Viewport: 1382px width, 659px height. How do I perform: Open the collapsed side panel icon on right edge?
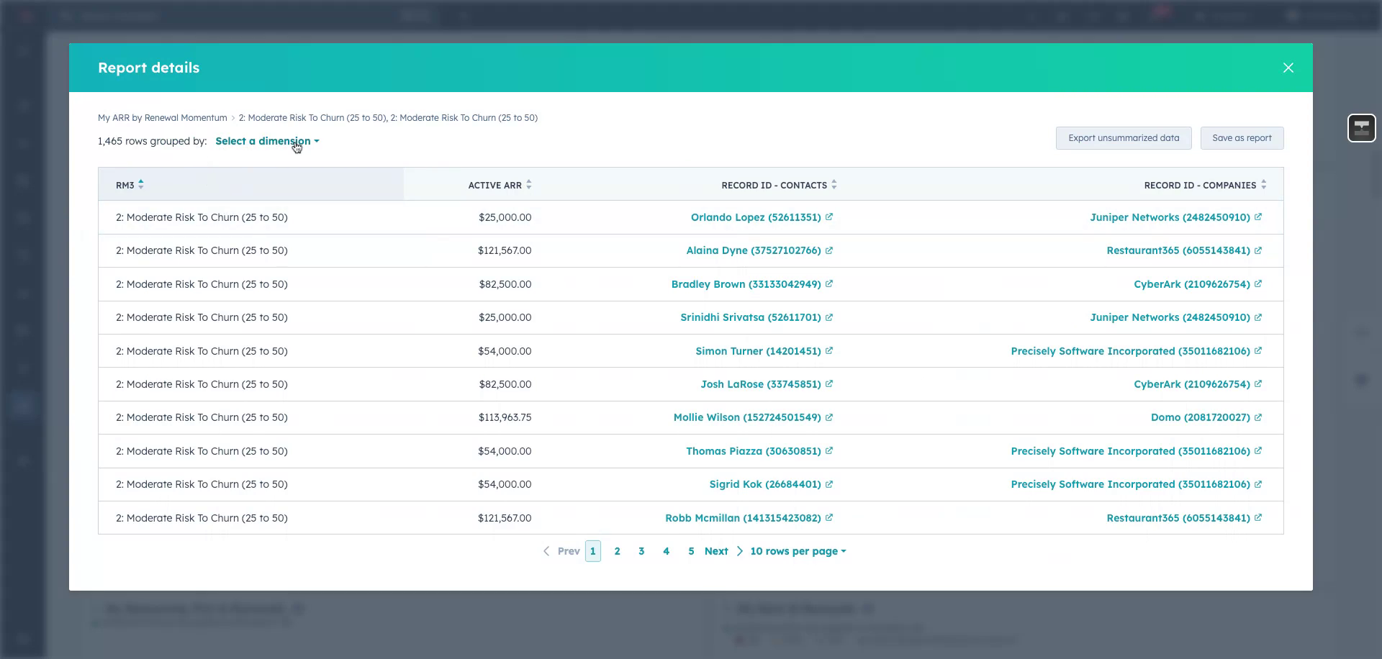pos(1362,128)
